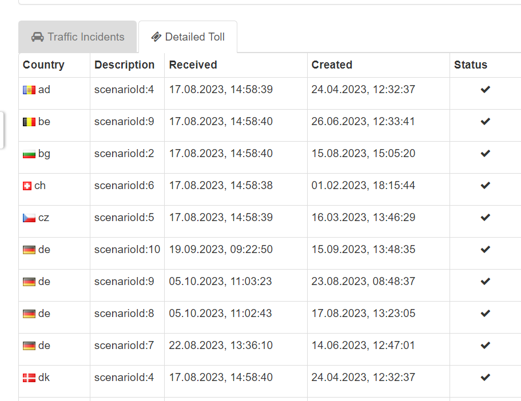521x401 pixels.
Task: Sort by the Country column header
Action: tap(43, 65)
